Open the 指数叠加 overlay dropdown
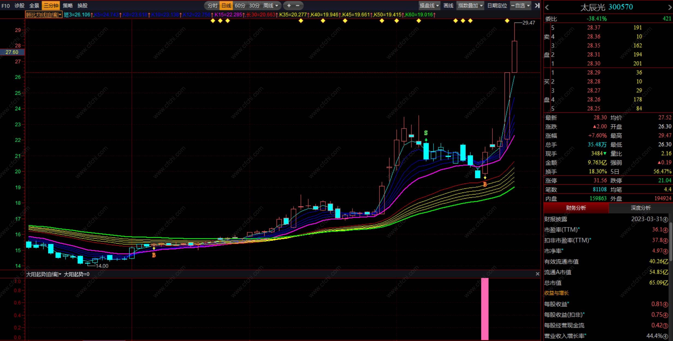The image size is (673, 341). click(x=470, y=5)
